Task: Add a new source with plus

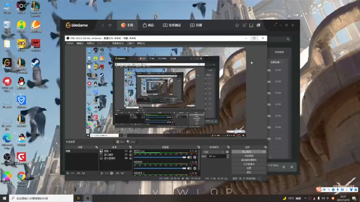Action: coord(102,173)
